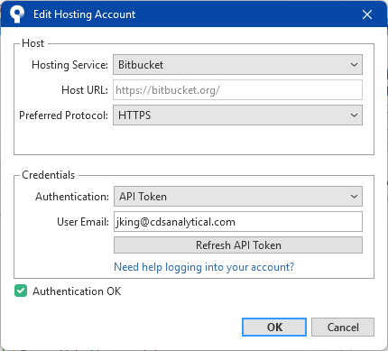
Task: Click the Host URL label
Action: click(85, 90)
